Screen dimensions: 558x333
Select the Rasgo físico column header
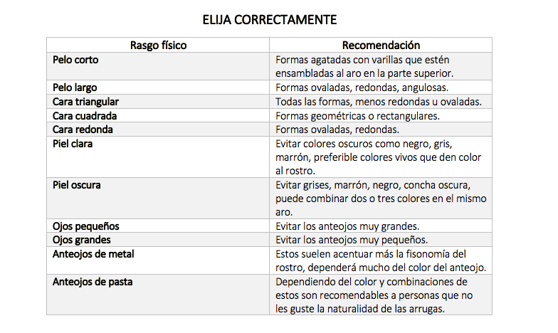click(x=158, y=45)
